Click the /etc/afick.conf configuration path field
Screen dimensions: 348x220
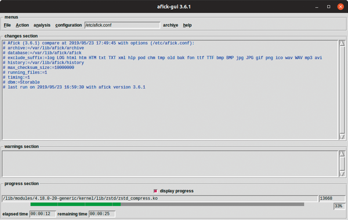coord(122,25)
